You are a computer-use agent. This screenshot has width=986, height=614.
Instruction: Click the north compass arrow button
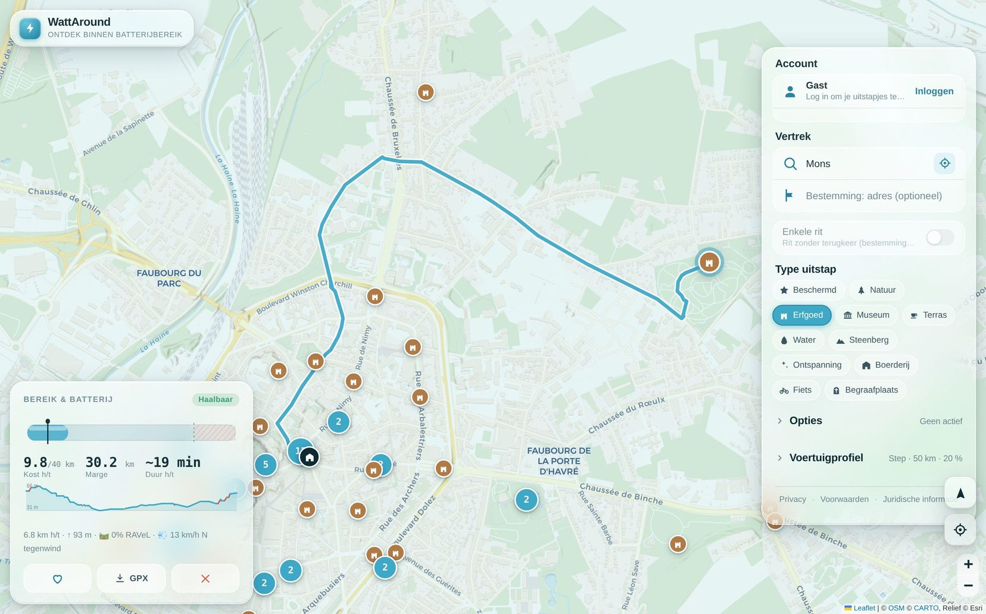(960, 493)
